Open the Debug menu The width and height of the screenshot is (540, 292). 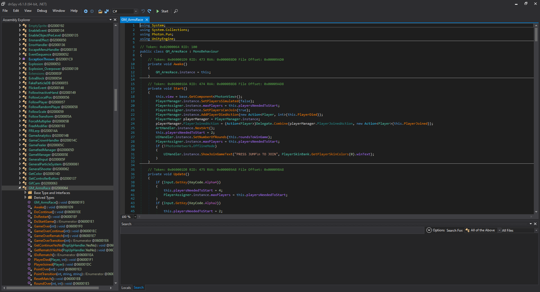point(42,11)
